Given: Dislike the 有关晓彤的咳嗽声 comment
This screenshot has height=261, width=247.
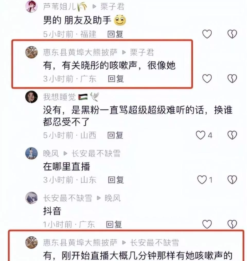Looking at the screenshot, I should pos(232,78).
